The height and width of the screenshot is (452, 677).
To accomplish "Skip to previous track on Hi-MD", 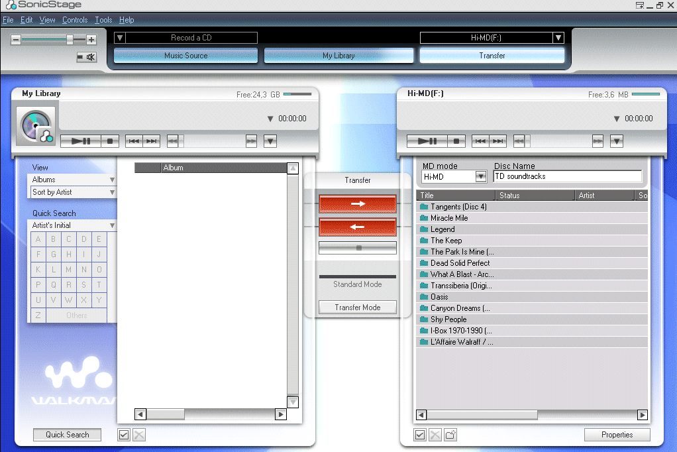I will [480, 141].
